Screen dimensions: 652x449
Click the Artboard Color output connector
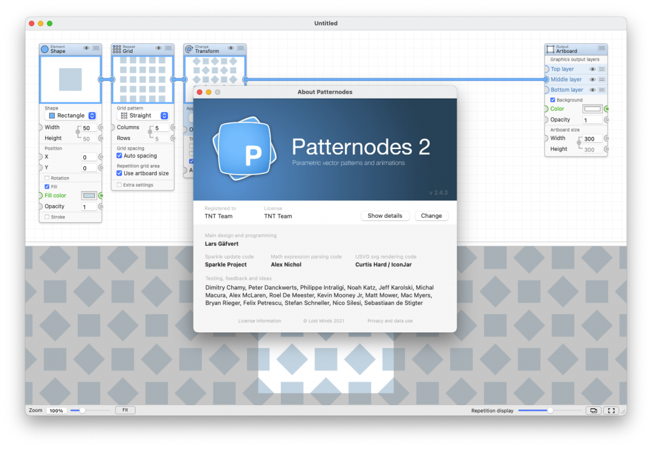coord(607,109)
